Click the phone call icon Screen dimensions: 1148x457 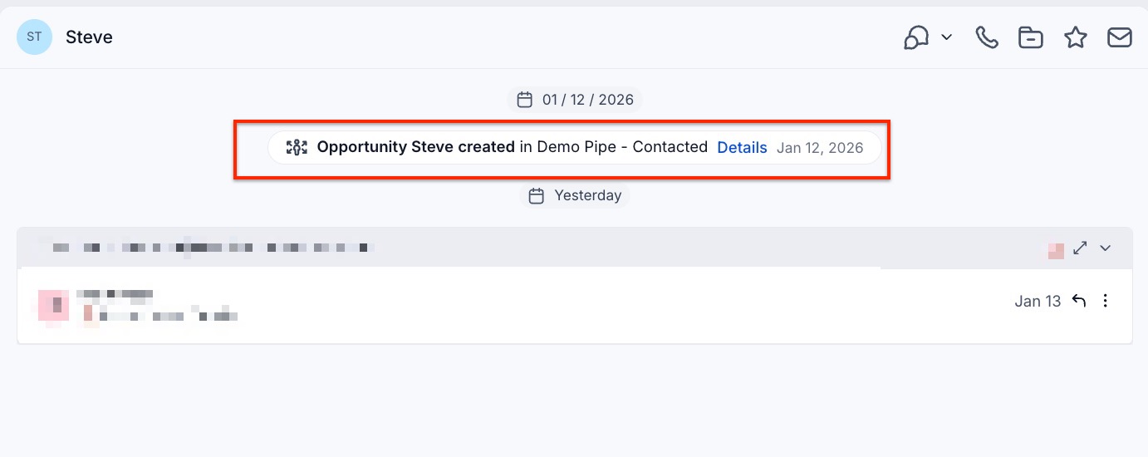point(987,37)
